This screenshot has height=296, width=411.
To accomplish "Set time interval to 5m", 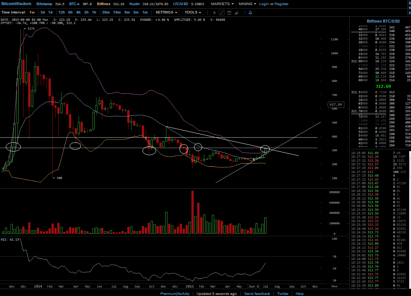I will [x=127, y=12].
